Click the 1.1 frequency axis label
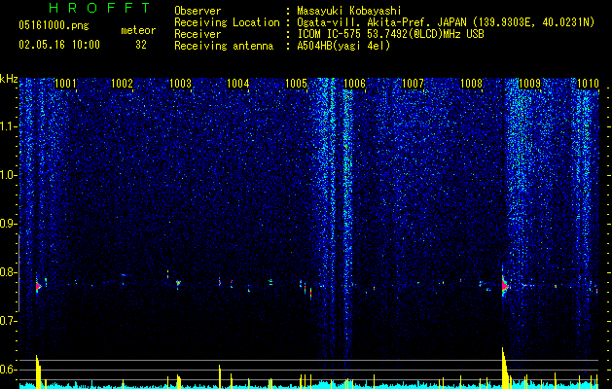The height and width of the screenshot is (389, 612). click(9, 126)
